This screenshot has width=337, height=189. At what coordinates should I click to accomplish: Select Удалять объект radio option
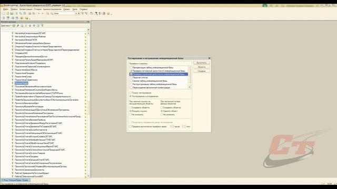[x=162, y=111]
